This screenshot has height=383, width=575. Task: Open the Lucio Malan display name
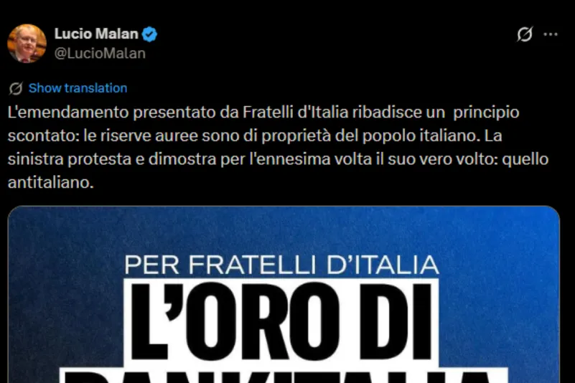point(96,34)
